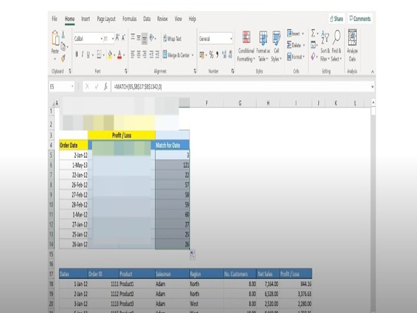Open the Calibri font name dropdown
The height and width of the screenshot is (313, 417).
pyautogui.click(x=102, y=39)
